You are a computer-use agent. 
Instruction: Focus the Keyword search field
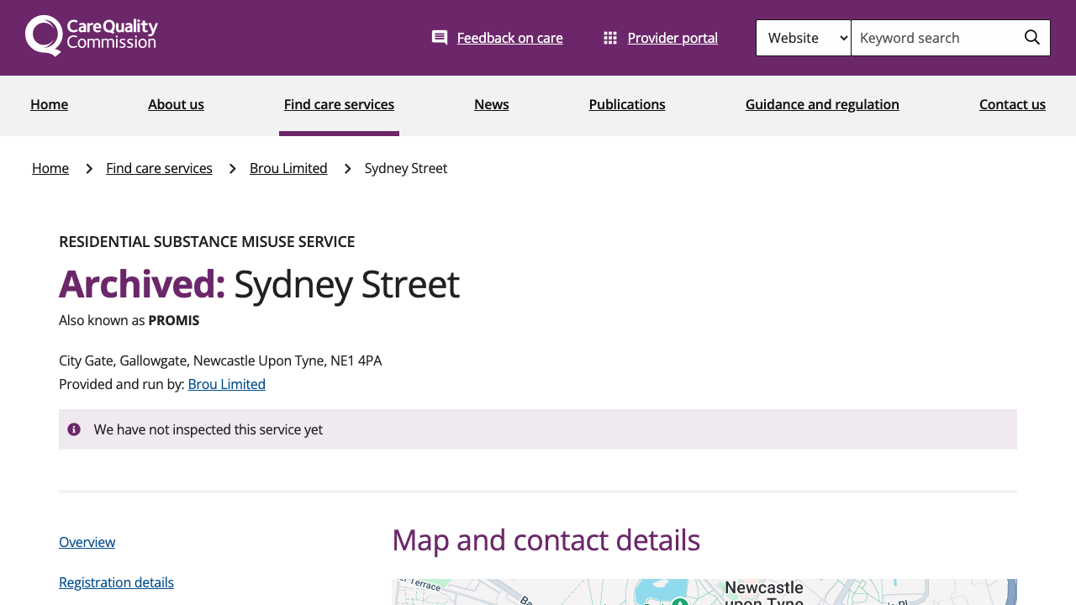click(x=933, y=38)
